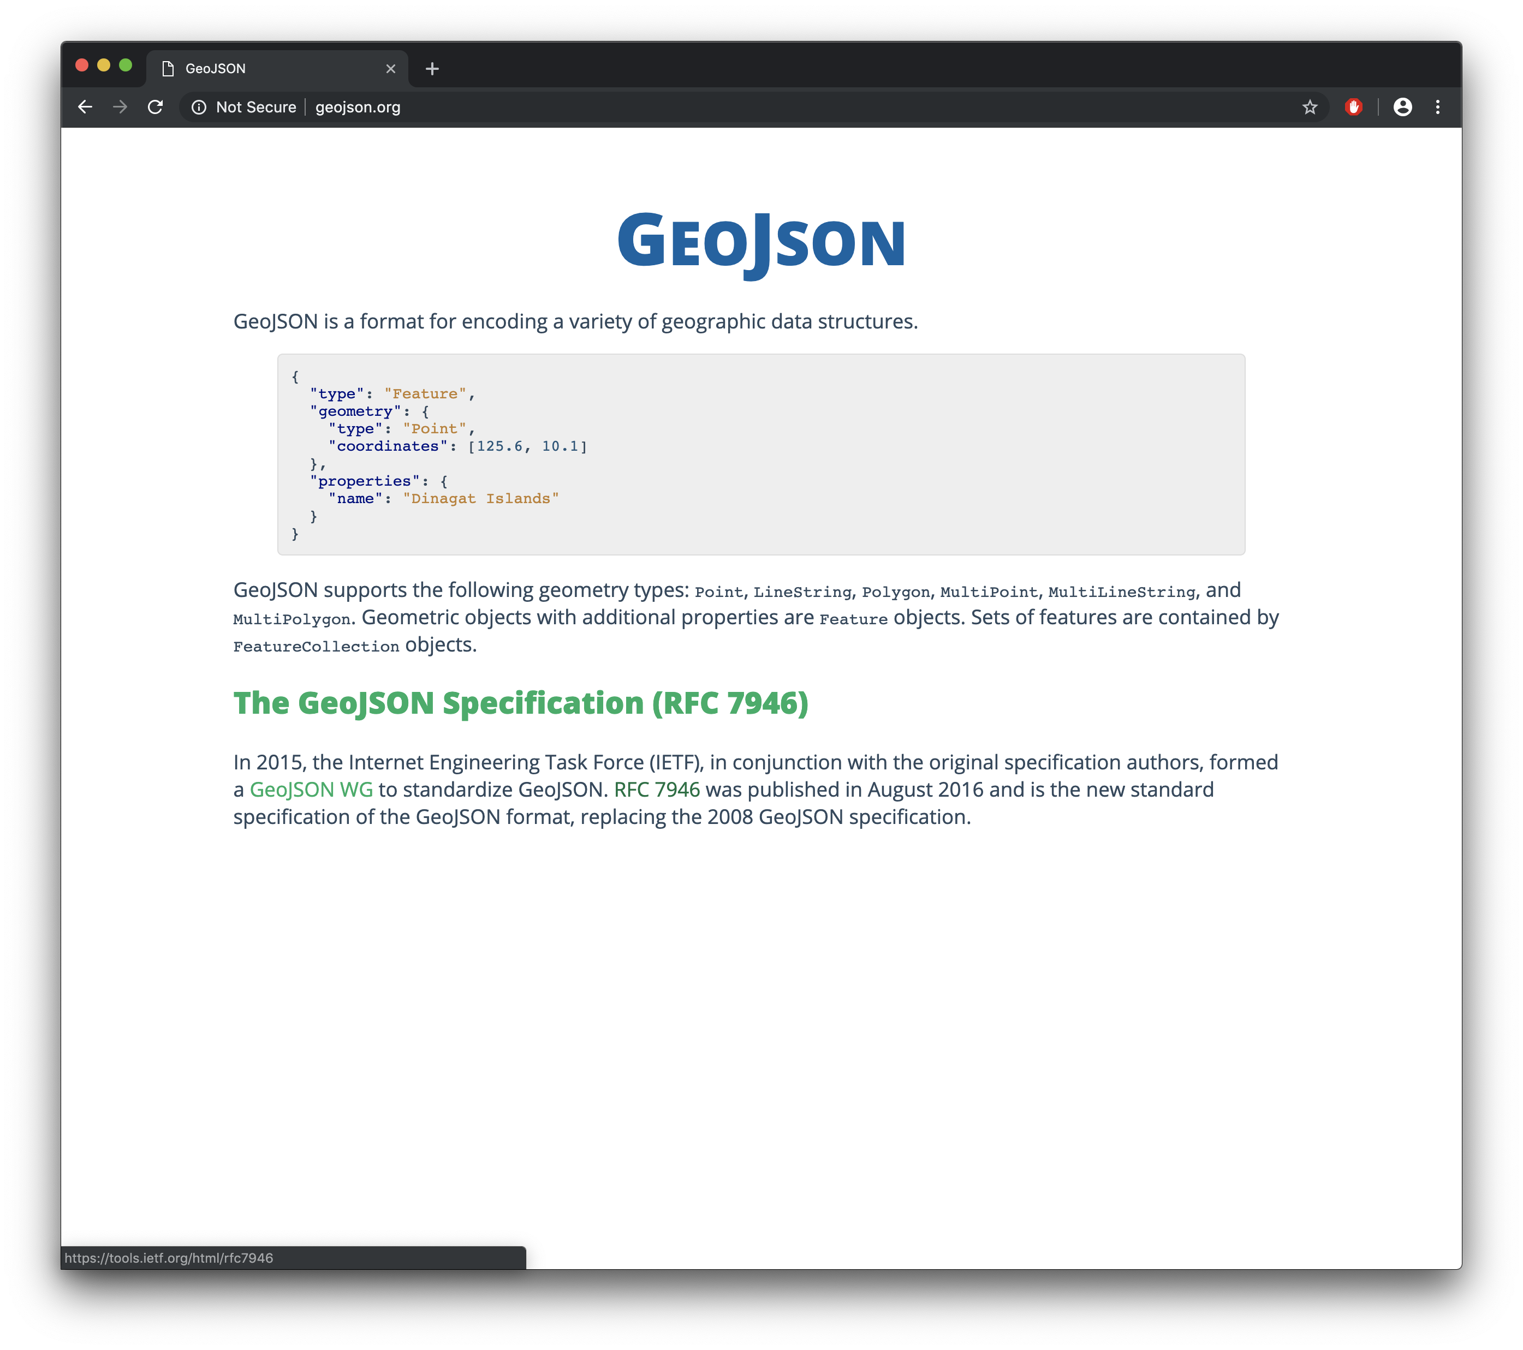The width and height of the screenshot is (1523, 1350).
Task: Open the browser profile account icon
Action: [1403, 106]
